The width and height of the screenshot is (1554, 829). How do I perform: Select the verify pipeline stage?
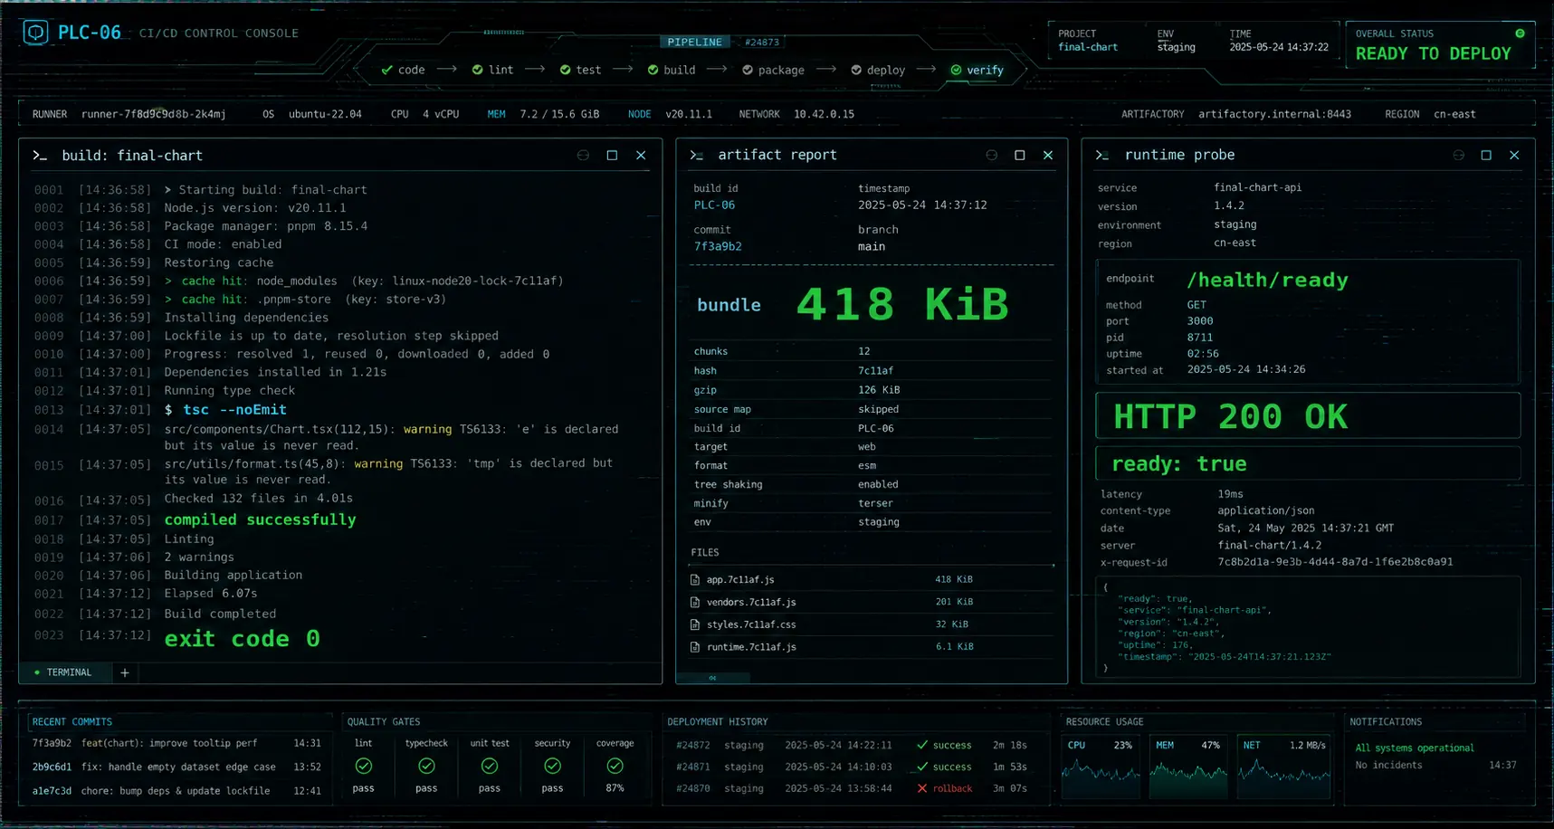pos(977,70)
